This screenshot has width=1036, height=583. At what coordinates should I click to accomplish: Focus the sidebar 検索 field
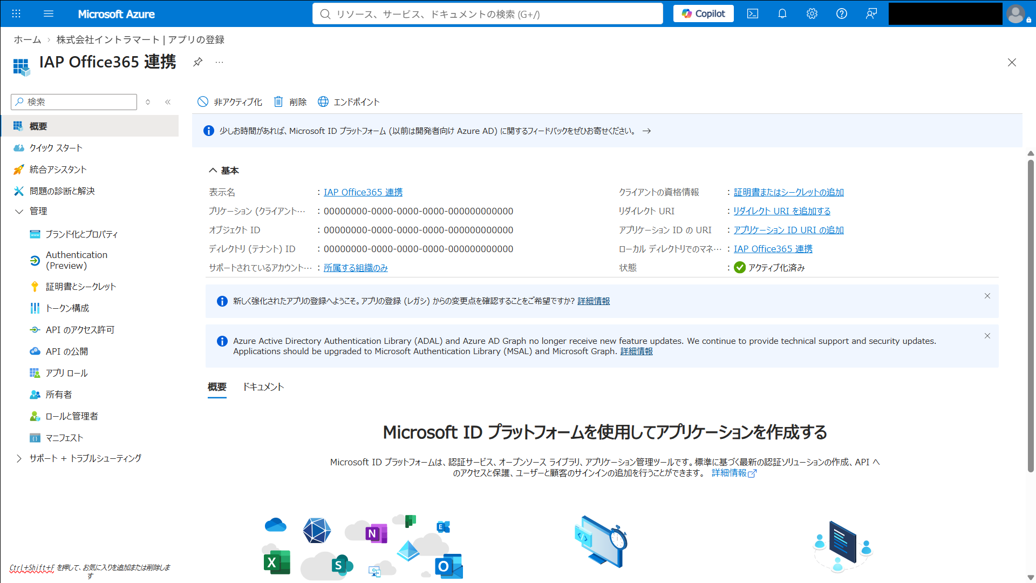click(x=74, y=101)
